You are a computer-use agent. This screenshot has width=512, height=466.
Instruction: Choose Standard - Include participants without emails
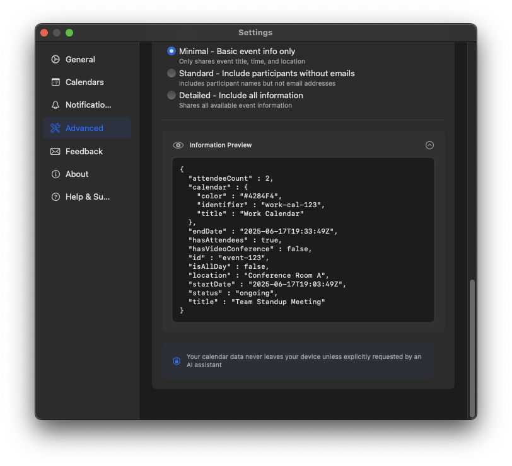tap(172, 73)
